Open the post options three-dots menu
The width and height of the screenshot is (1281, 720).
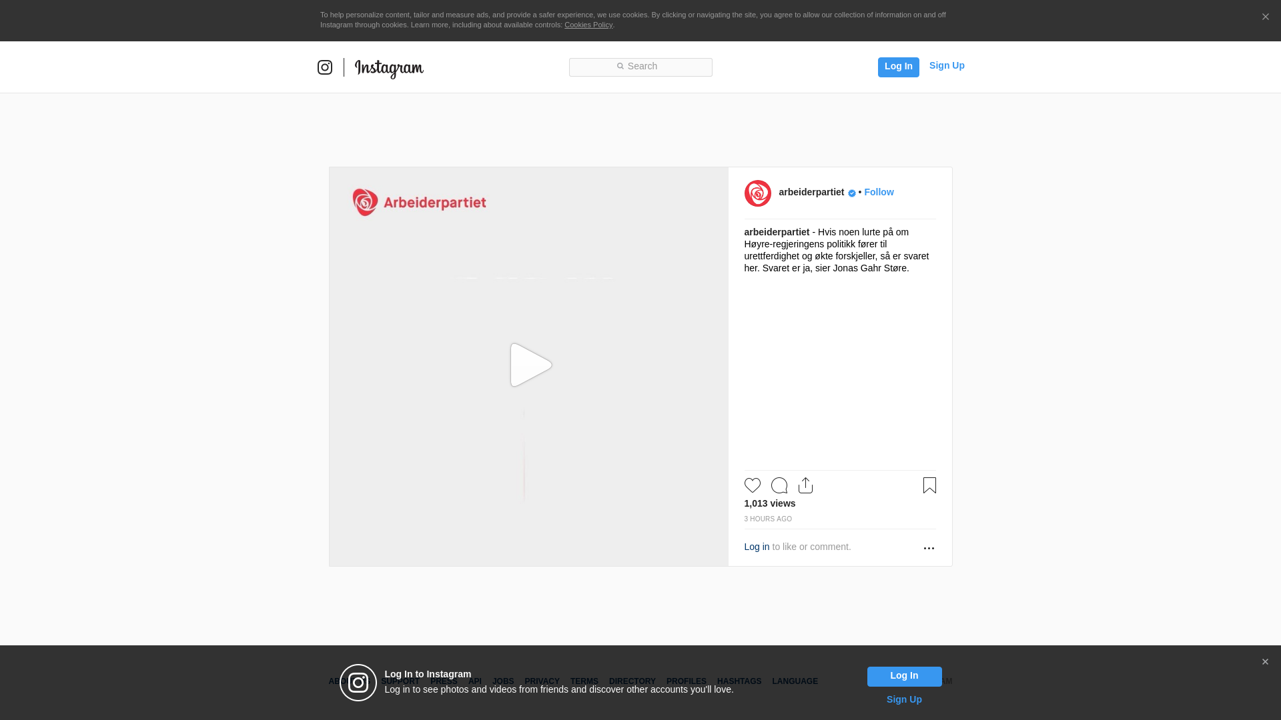(929, 548)
